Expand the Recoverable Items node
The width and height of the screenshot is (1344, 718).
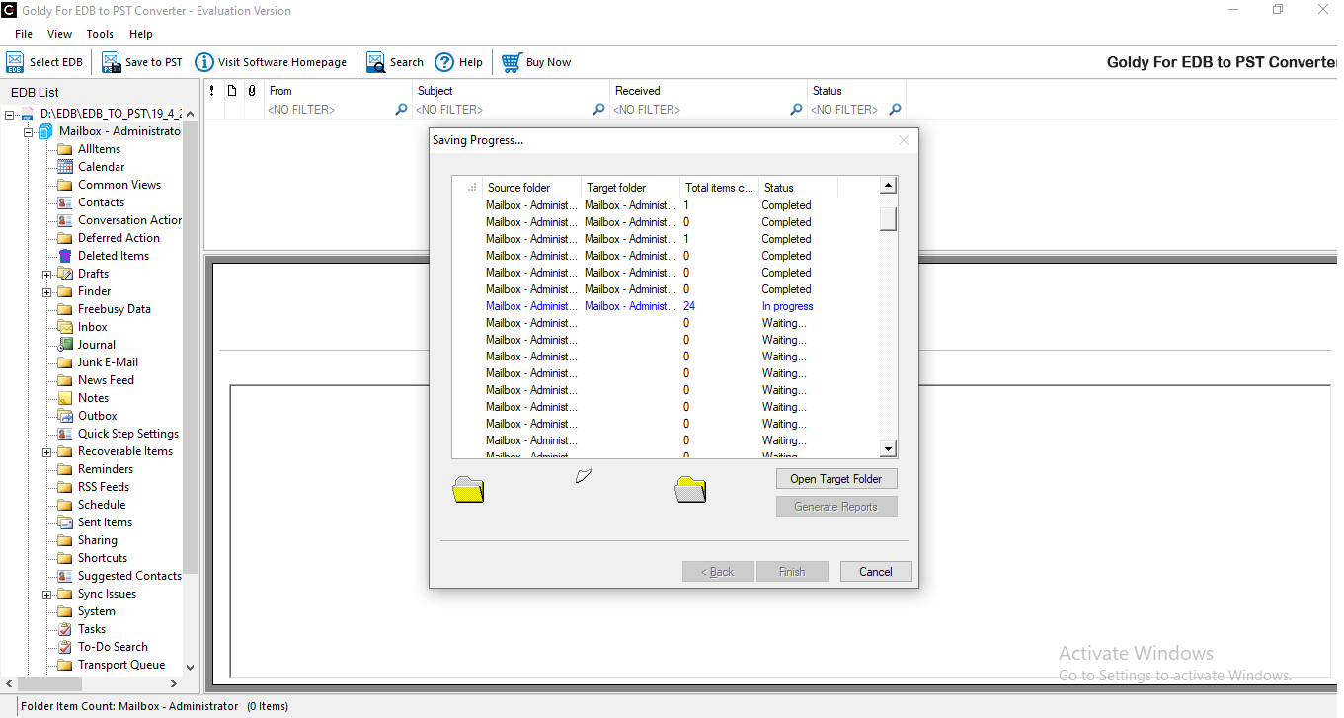[46, 452]
